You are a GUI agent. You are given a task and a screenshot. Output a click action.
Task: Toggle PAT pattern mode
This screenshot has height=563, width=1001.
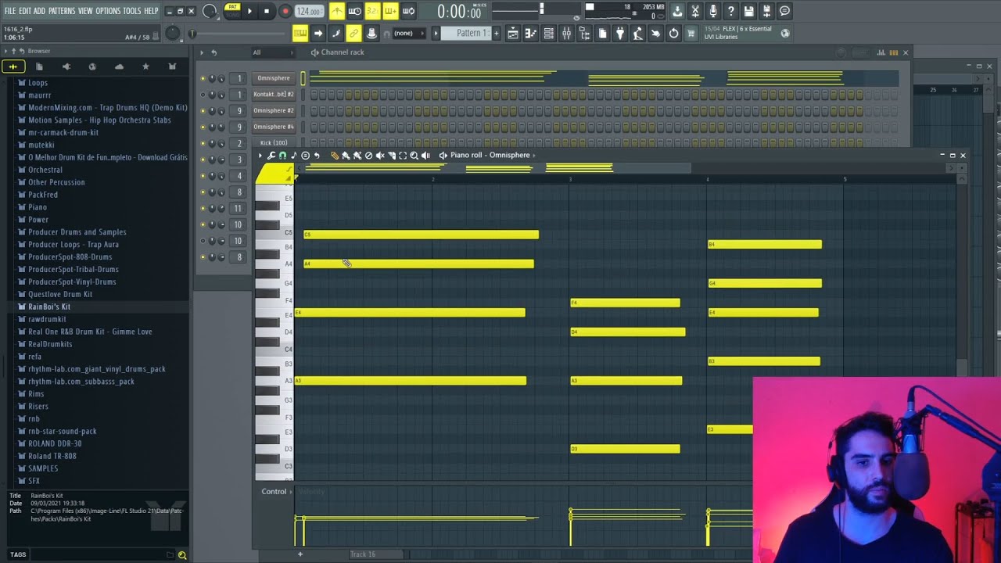[232, 7]
